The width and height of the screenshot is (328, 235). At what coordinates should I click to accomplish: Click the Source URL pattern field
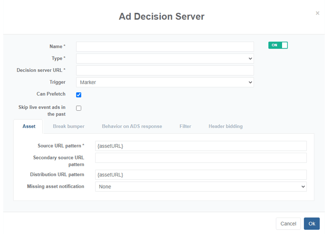(x=201, y=146)
